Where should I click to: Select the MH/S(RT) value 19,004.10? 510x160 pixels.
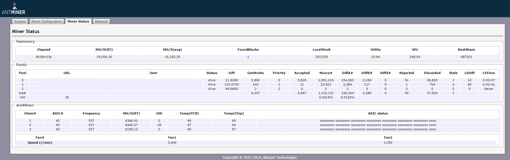[x=104, y=57]
